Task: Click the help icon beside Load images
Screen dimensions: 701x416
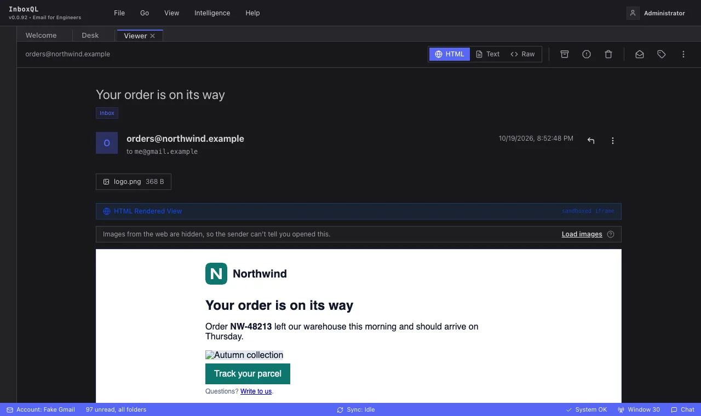Action: (611, 234)
